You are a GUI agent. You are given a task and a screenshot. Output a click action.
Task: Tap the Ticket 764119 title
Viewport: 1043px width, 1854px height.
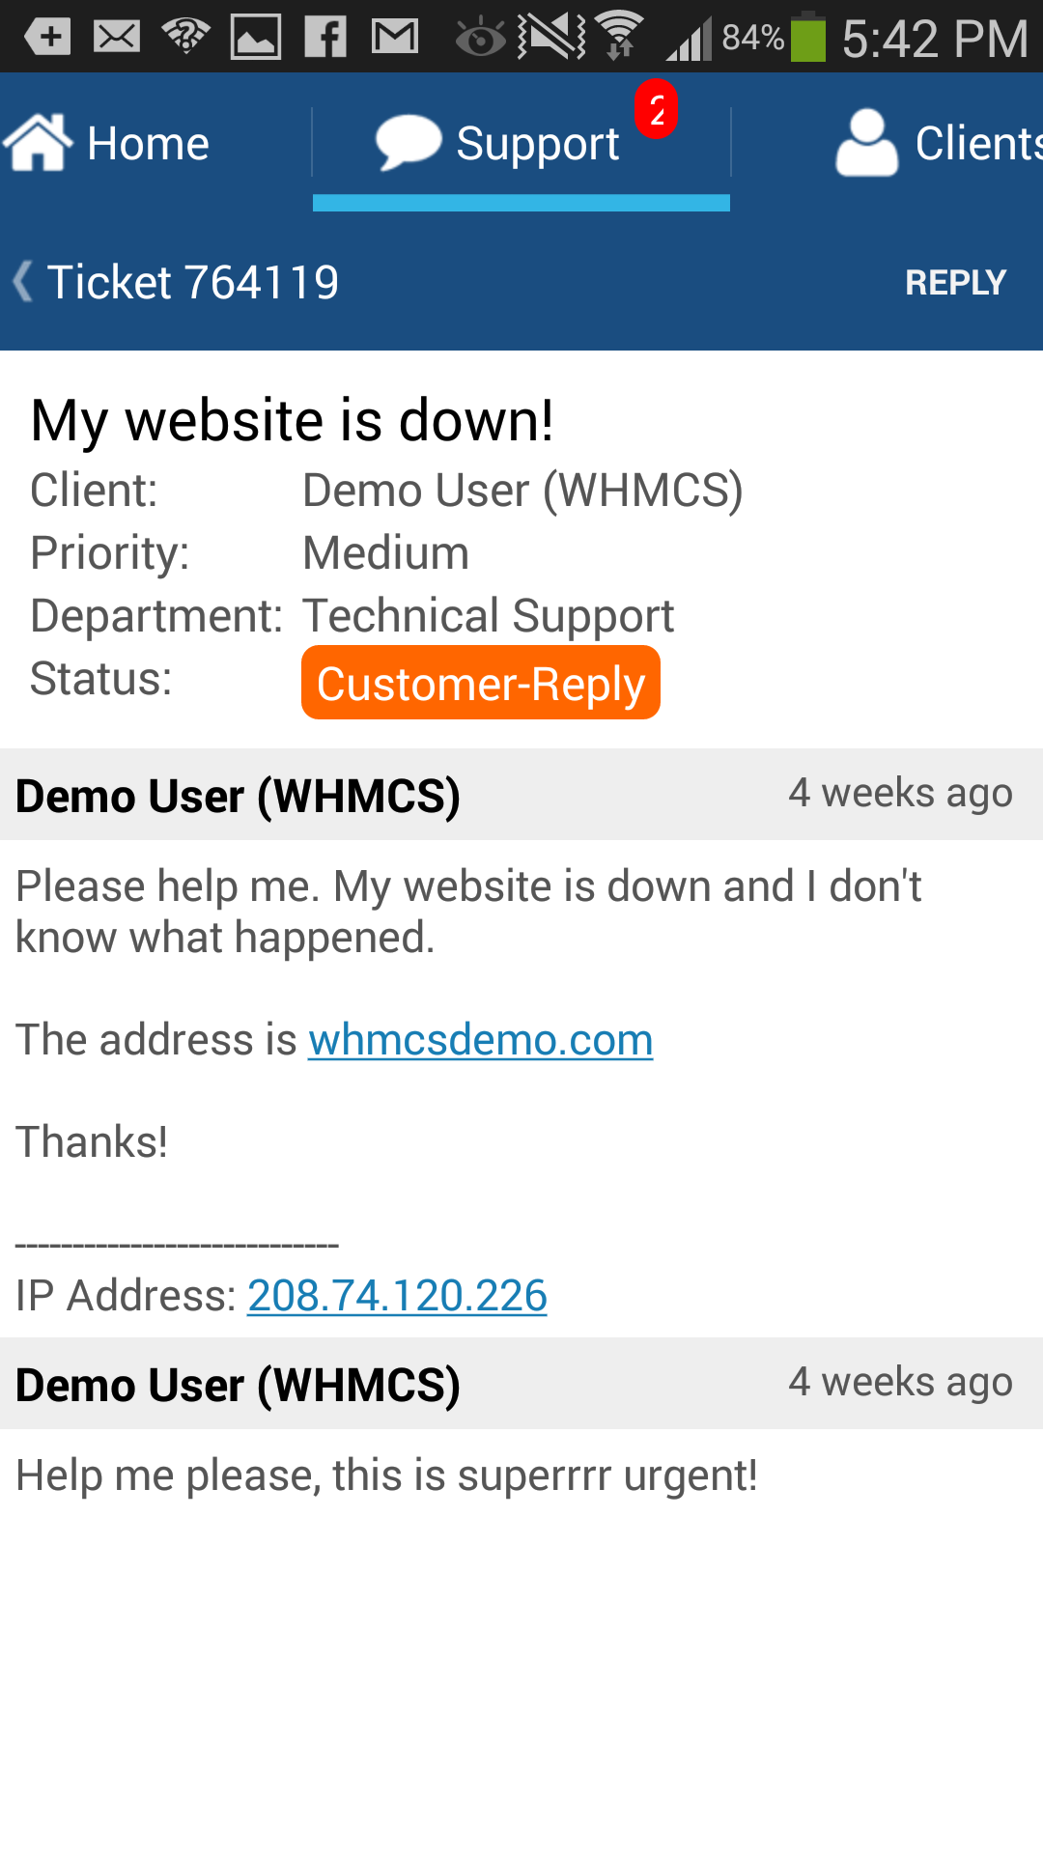pos(193,282)
